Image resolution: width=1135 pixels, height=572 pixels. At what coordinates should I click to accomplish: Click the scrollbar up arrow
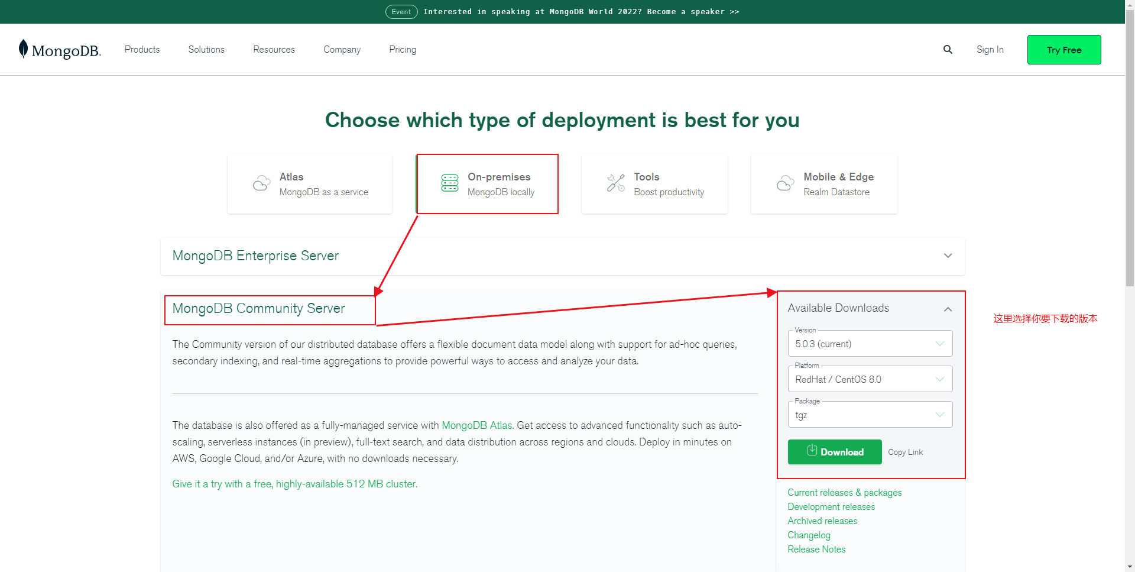[x=1130, y=5]
